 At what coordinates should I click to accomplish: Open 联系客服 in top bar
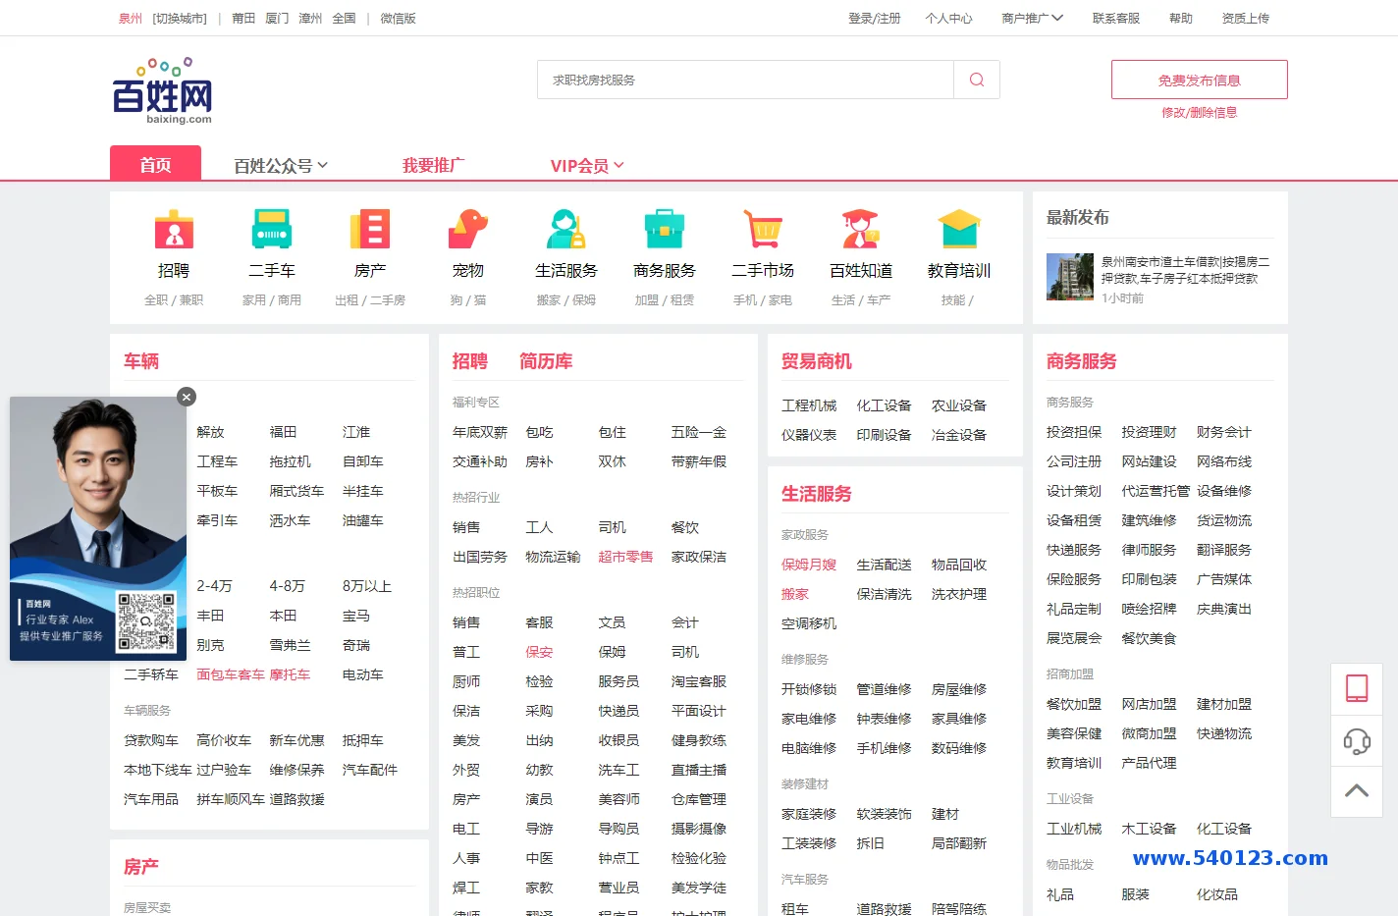[x=1116, y=18]
